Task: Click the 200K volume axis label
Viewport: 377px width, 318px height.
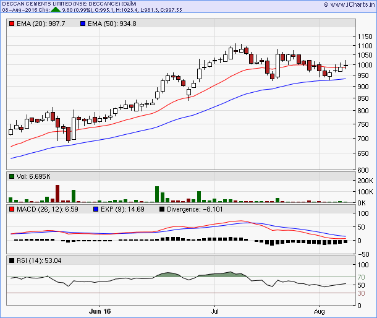Action: pyautogui.click(x=365, y=181)
